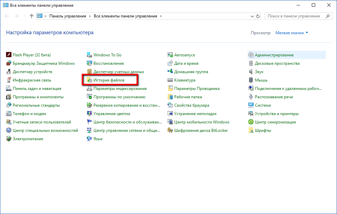Image resolution: width=337 pixels, height=214 pixels.
Task: Open the Устранение неполадок link
Action: tap(195, 114)
